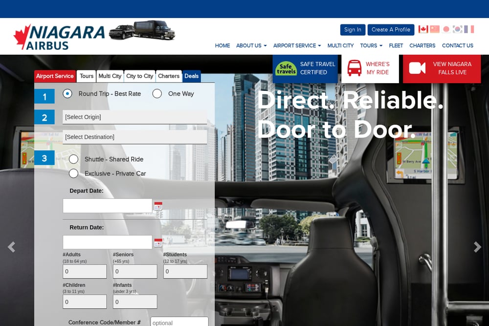This screenshot has height=326, width=489.
Task: Select Round Trip - Best Rate option
Action: coord(67,93)
